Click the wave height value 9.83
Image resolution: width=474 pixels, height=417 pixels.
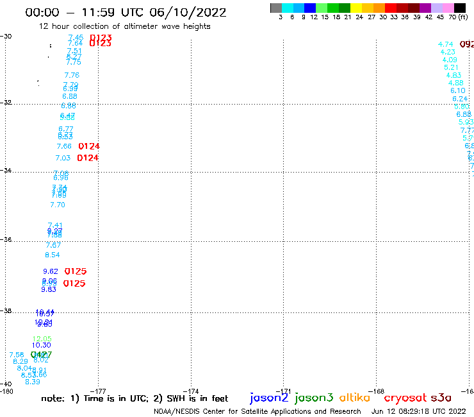click(49, 289)
